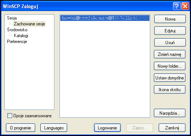
Task: Close the WinSCP Zaloguj dialog
Action: (185, 6)
